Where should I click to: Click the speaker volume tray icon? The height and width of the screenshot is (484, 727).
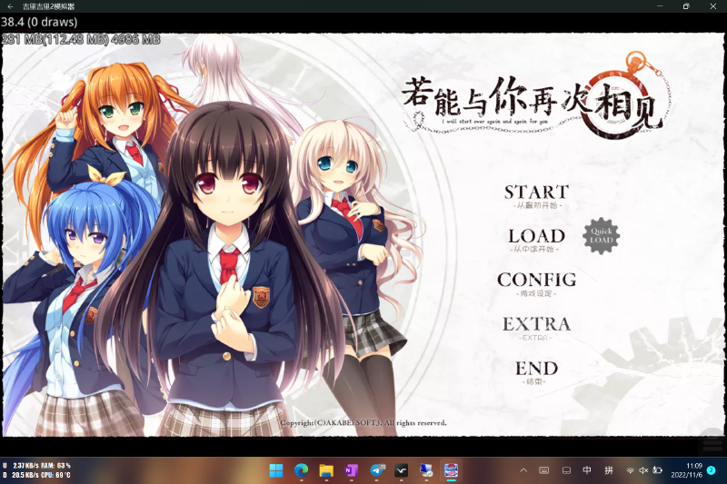(643, 470)
